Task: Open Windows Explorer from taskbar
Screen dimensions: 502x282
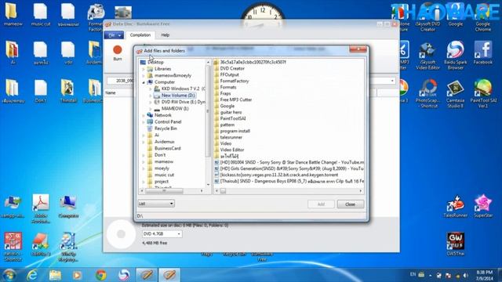Action: pyautogui.click(x=55, y=275)
